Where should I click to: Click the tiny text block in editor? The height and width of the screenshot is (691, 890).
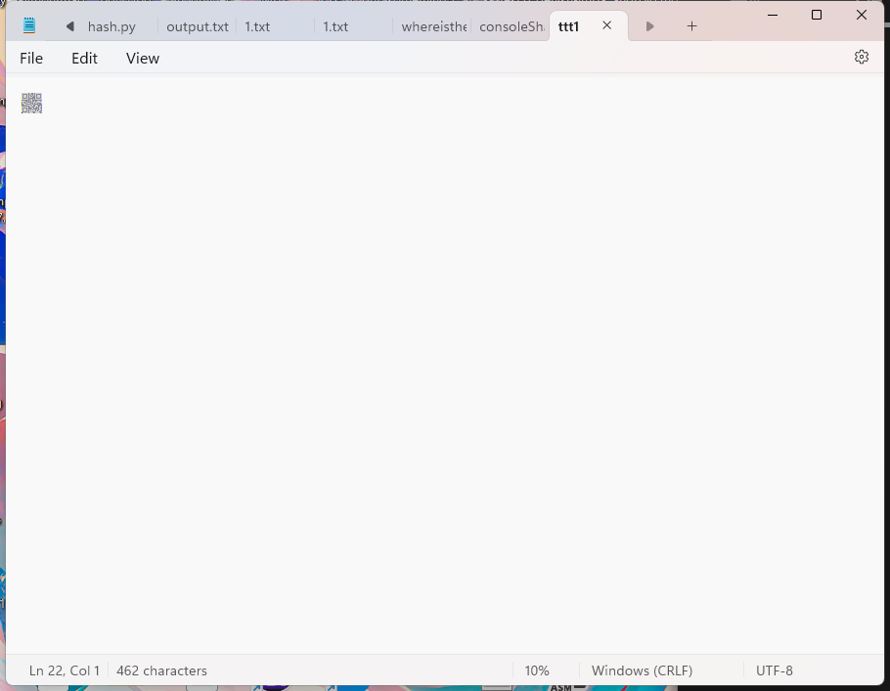tap(31, 103)
